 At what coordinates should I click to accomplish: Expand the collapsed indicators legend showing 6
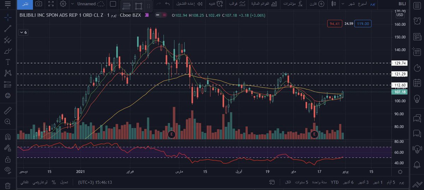click(24, 32)
